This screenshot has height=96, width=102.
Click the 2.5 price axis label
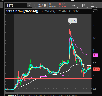pyautogui.click(x=94, y=89)
